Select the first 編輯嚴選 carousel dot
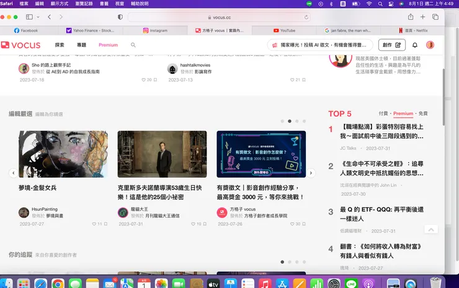Screen dimensions: 459x288 (x=282, y=121)
